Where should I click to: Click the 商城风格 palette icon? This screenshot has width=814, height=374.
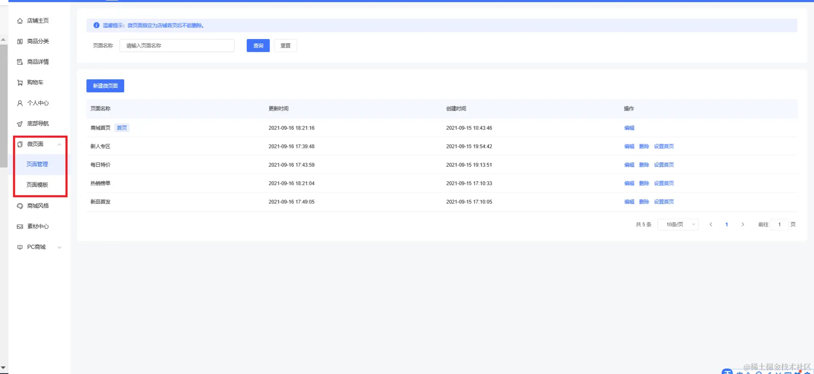pyautogui.click(x=20, y=206)
